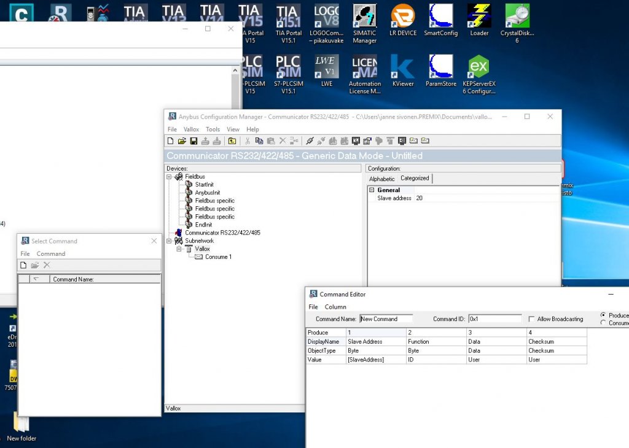Click the Connect plug icon in Anybus toolbar

point(310,141)
